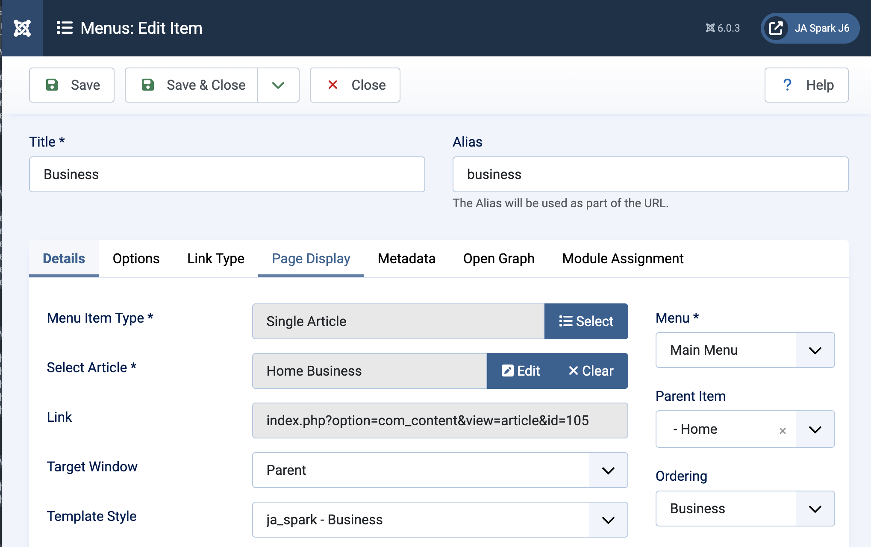Viewport: 871px width, 547px height.
Task: Click the Joomla logo in the top corner
Action: click(x=22, y=28)
